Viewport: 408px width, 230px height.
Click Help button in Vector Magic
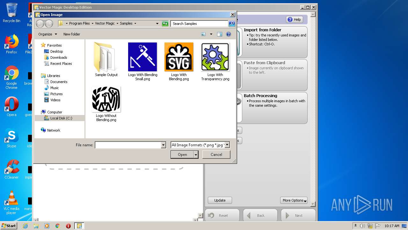click(294, 19)
